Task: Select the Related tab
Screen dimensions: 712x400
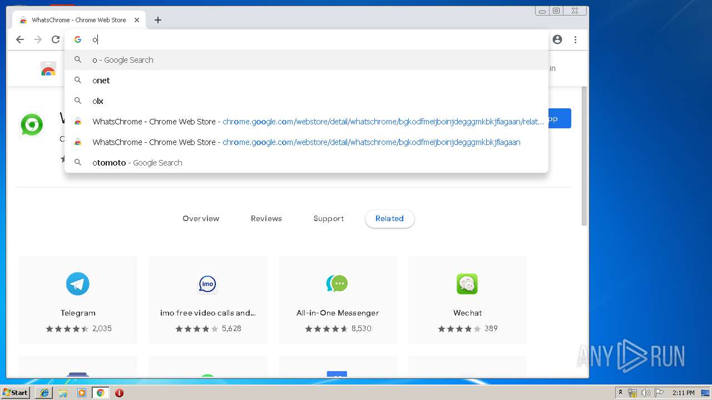Action: pyautogui.click(x=389, y=218)
